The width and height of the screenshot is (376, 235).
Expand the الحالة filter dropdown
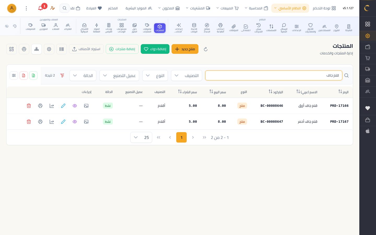point(83,75)
